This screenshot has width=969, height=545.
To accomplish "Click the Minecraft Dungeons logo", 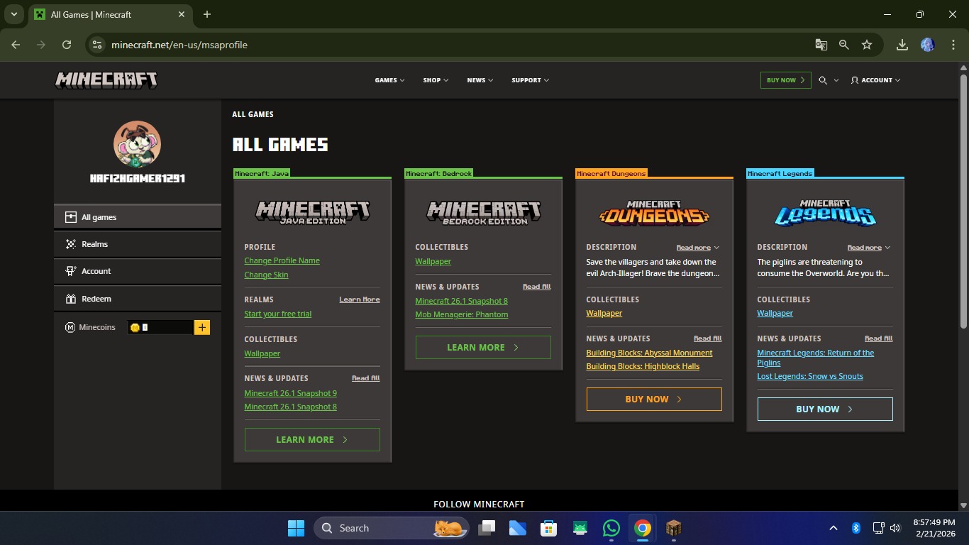I will pyautogui.click(x=654, y=212).
